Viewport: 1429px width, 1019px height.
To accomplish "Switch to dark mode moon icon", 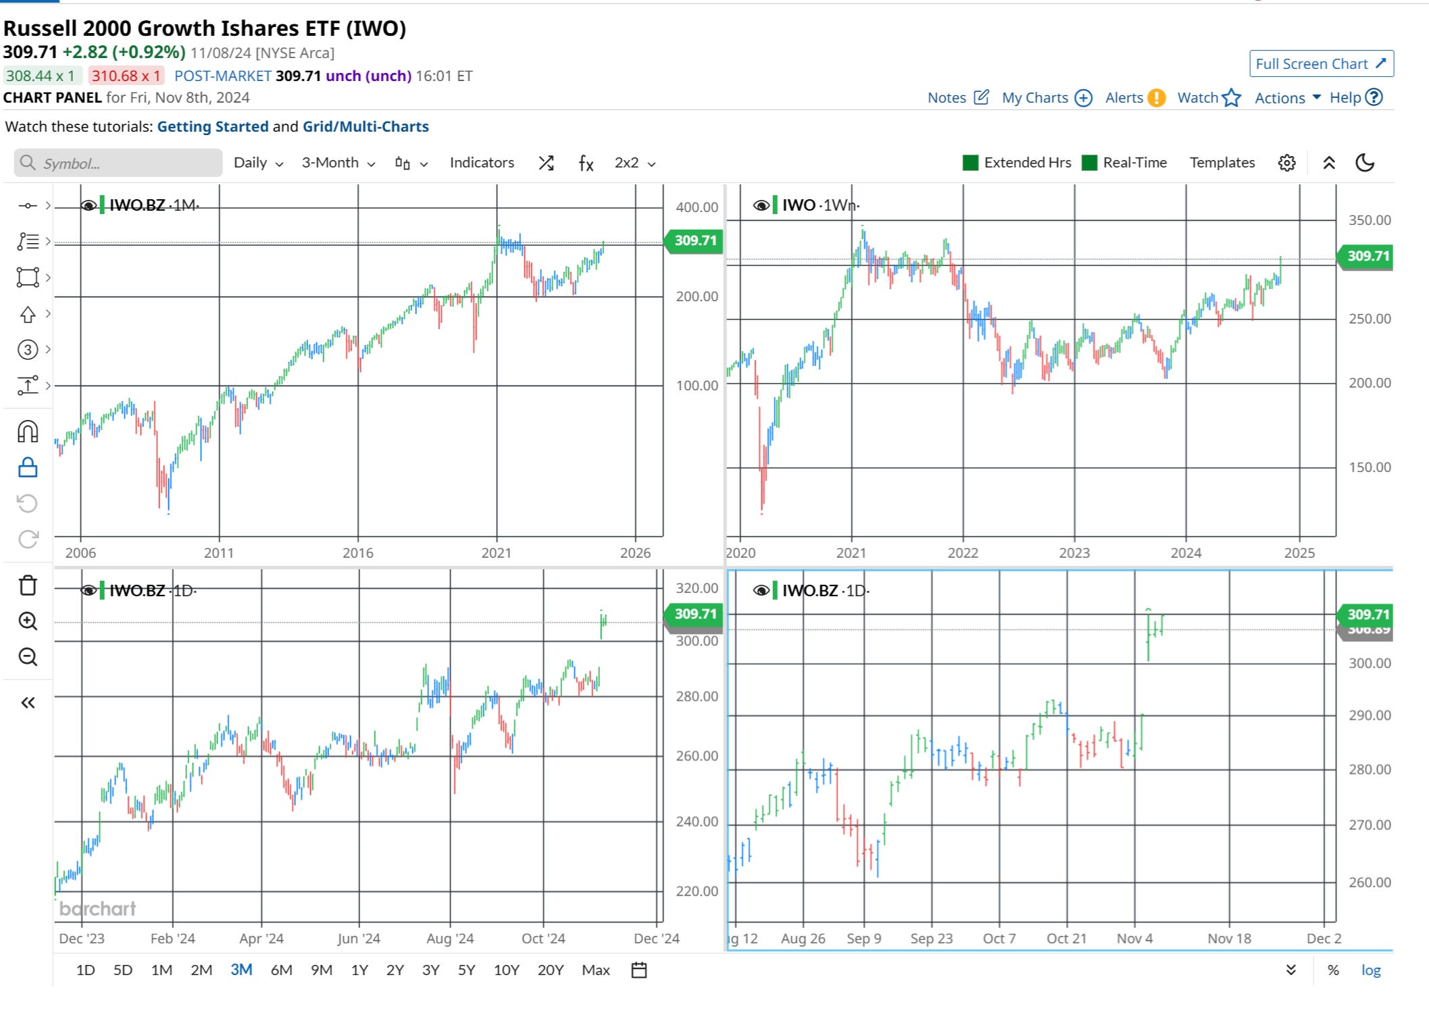I will click(1364, 163).
